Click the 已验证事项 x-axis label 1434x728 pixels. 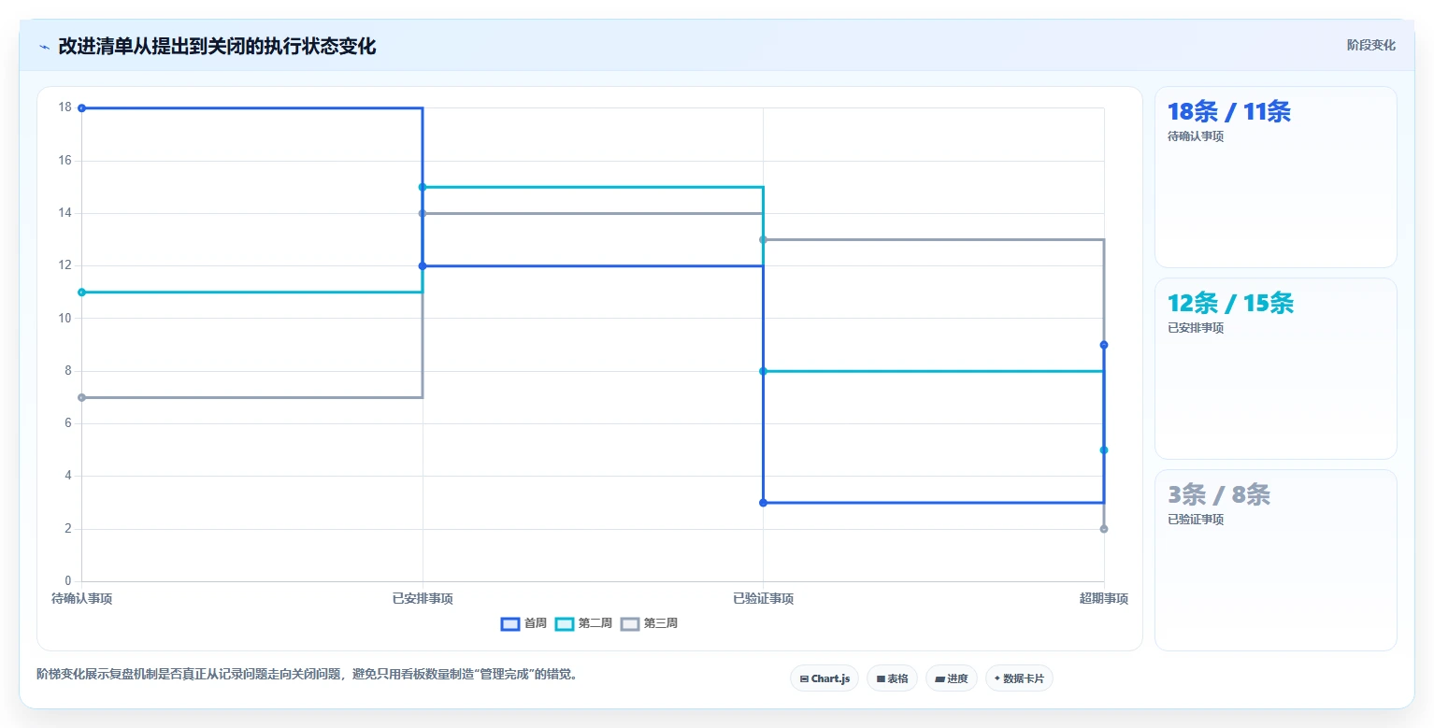[763, 599]
